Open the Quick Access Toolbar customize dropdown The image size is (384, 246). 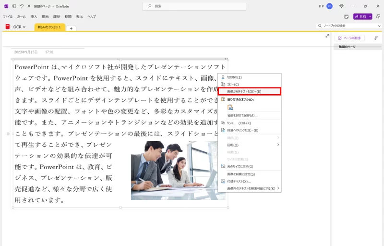click(x=29, y=6)
